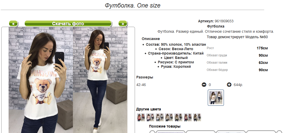Open the third similar product card
The height and width of the screenshot is (133, 285).
(231, 132)
